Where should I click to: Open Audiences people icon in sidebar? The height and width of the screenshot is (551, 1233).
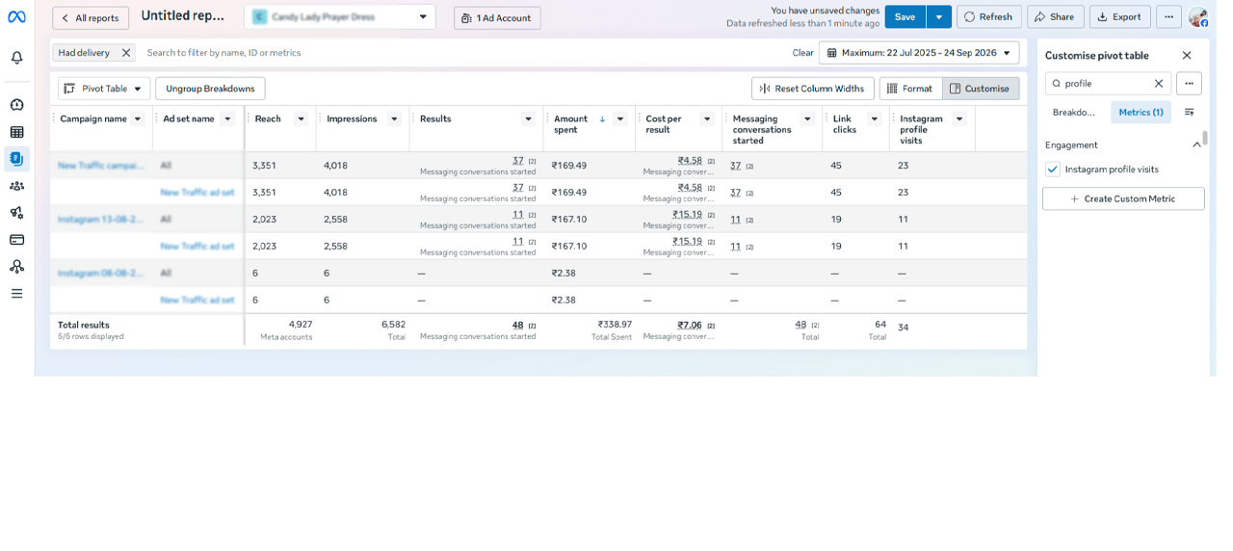[x=16, y=186]
